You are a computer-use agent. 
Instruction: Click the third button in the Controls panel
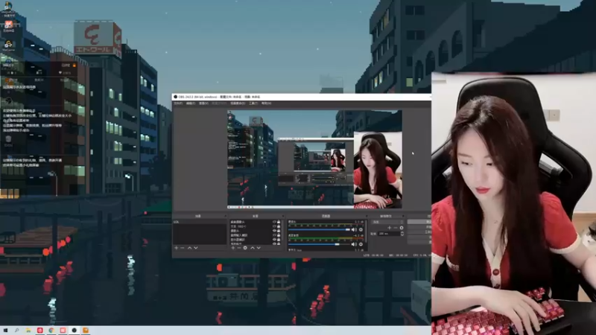click(419, 232)
